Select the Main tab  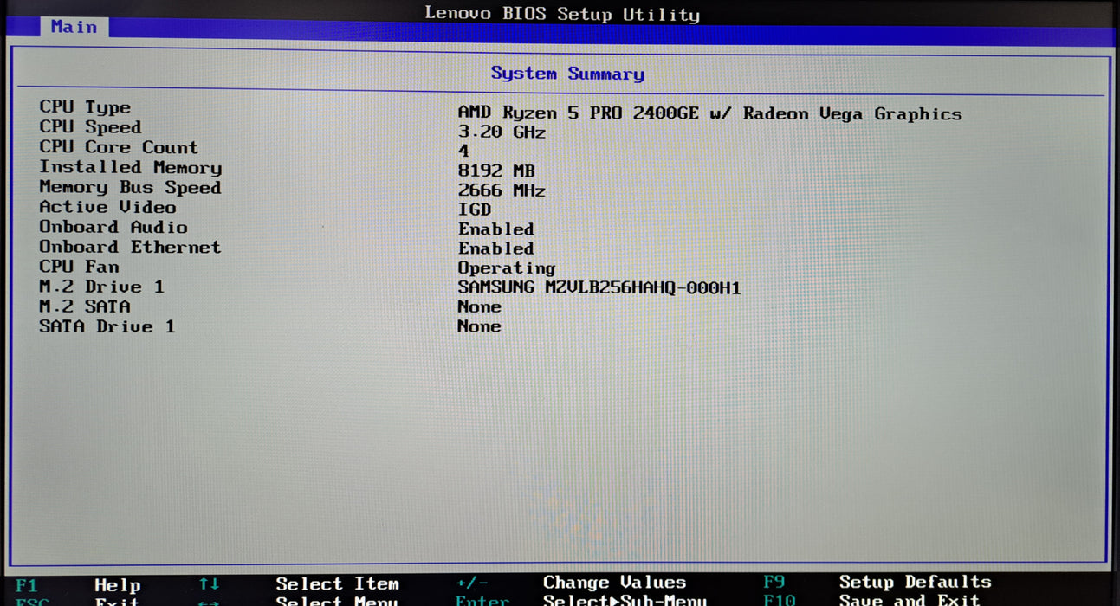tap(74, 27)
